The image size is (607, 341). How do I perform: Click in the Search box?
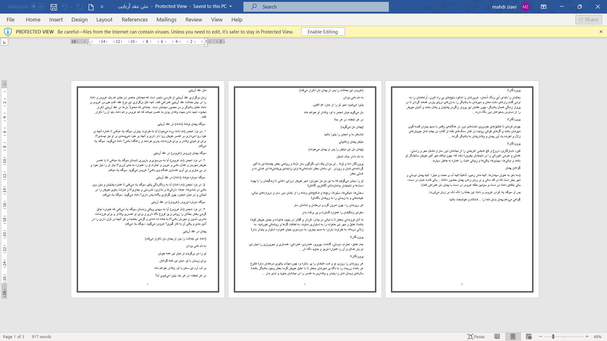[316, 7]
